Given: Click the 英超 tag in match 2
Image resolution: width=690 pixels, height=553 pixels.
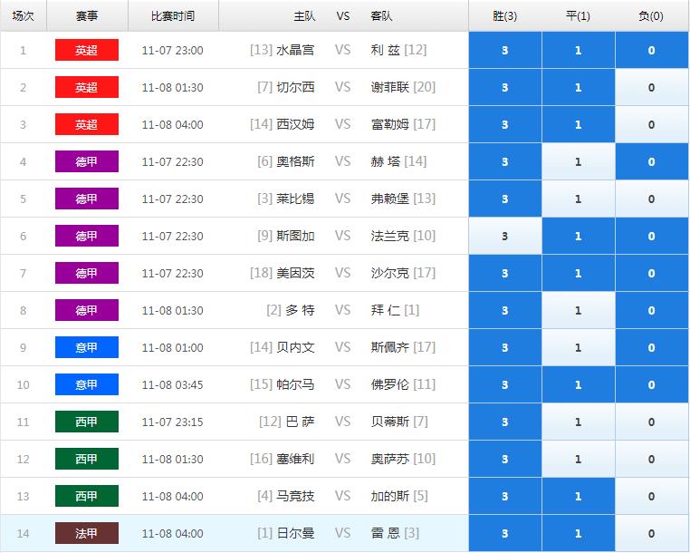Looking at the screenshot, I should point(87,87).
